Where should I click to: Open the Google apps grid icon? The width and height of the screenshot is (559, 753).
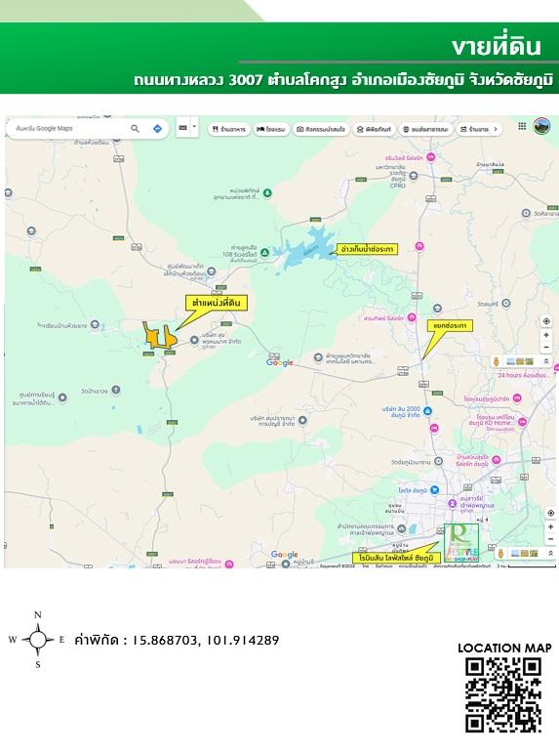(x=522, y=126)
